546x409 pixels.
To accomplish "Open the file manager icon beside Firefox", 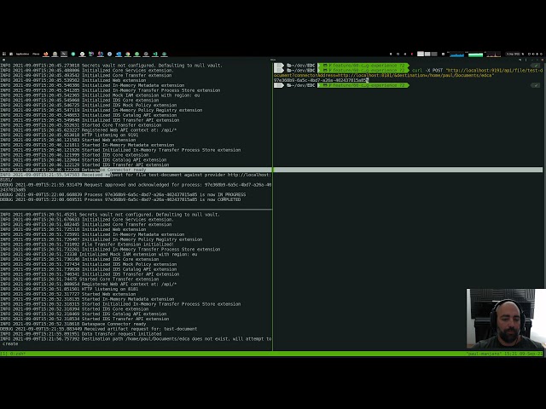I will [55, 54].
